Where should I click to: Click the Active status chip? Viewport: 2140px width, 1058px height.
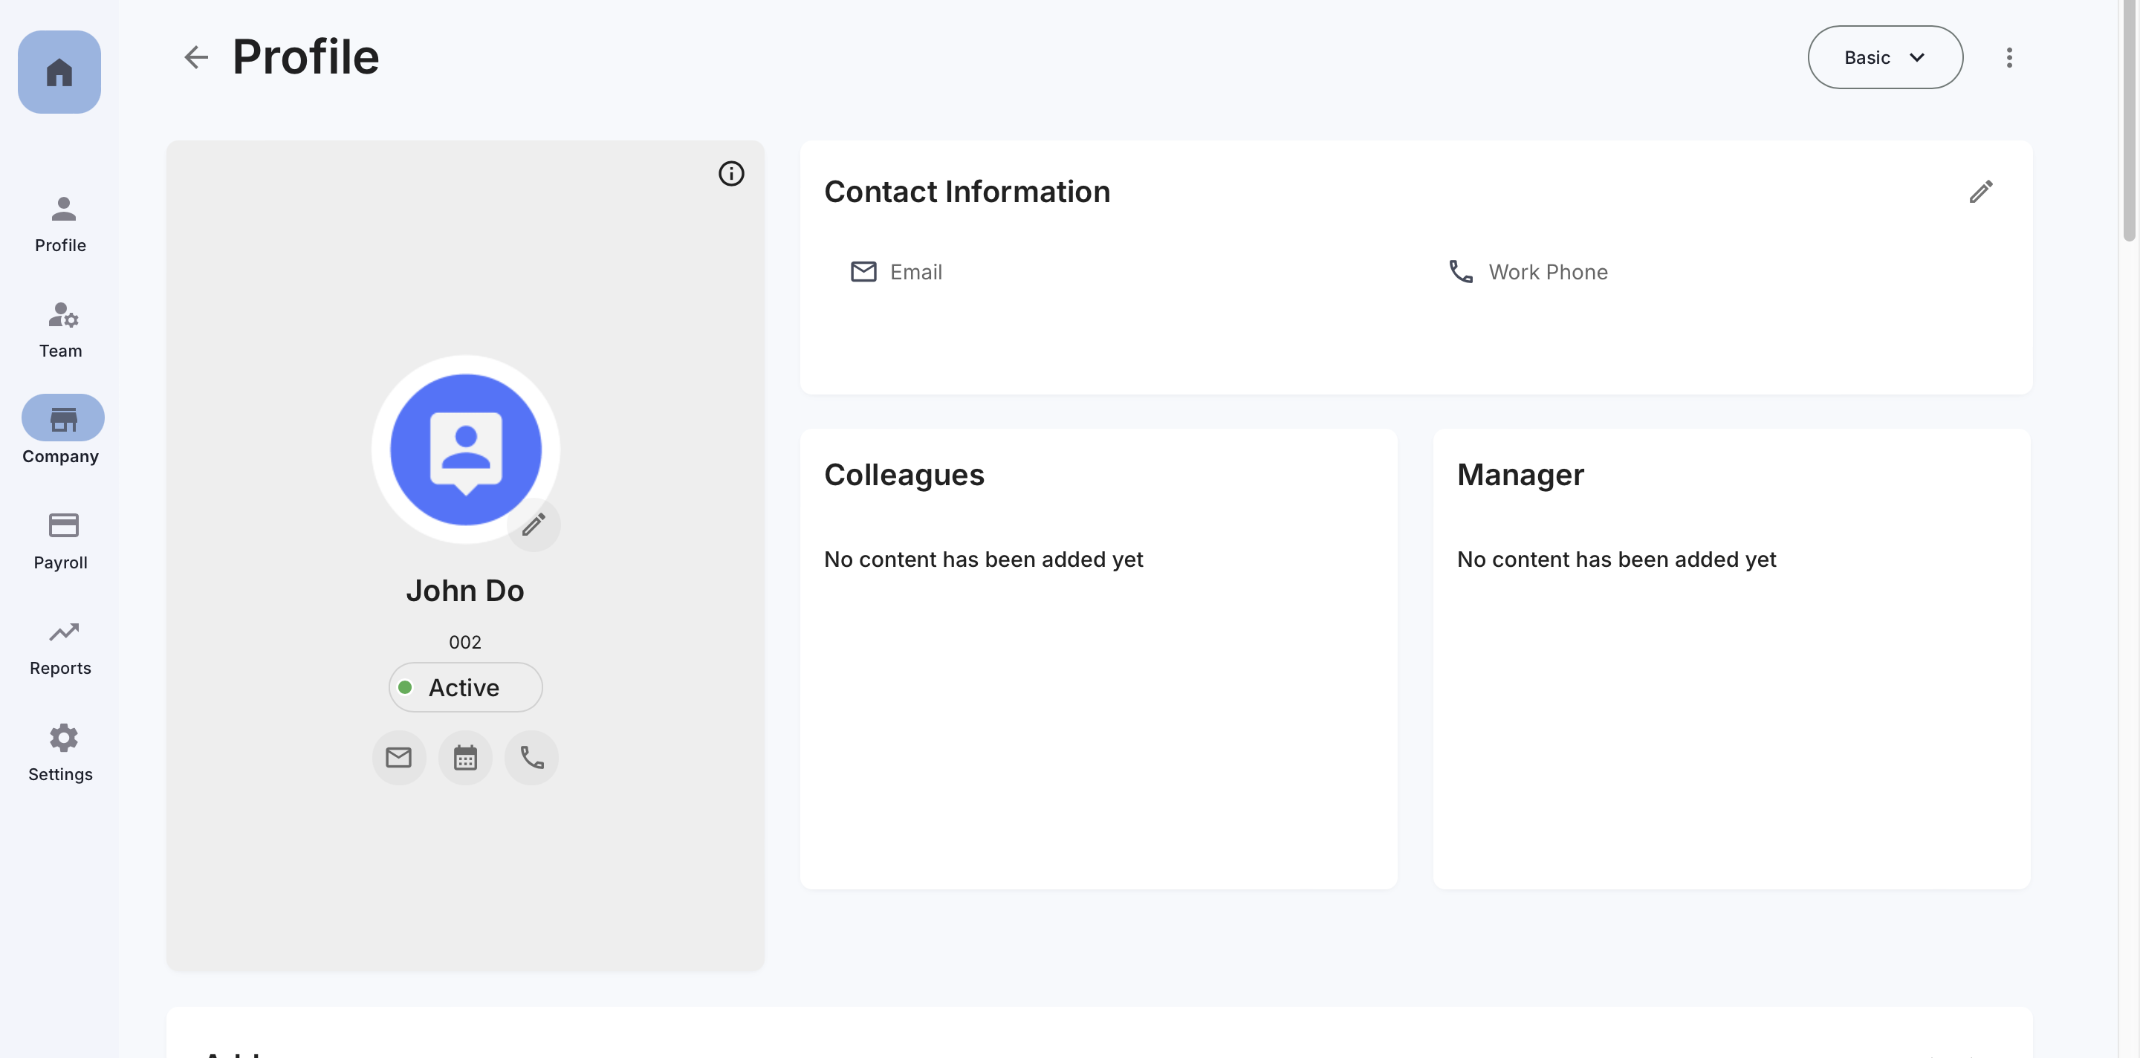pyautogui.click(x=465, y=687)
